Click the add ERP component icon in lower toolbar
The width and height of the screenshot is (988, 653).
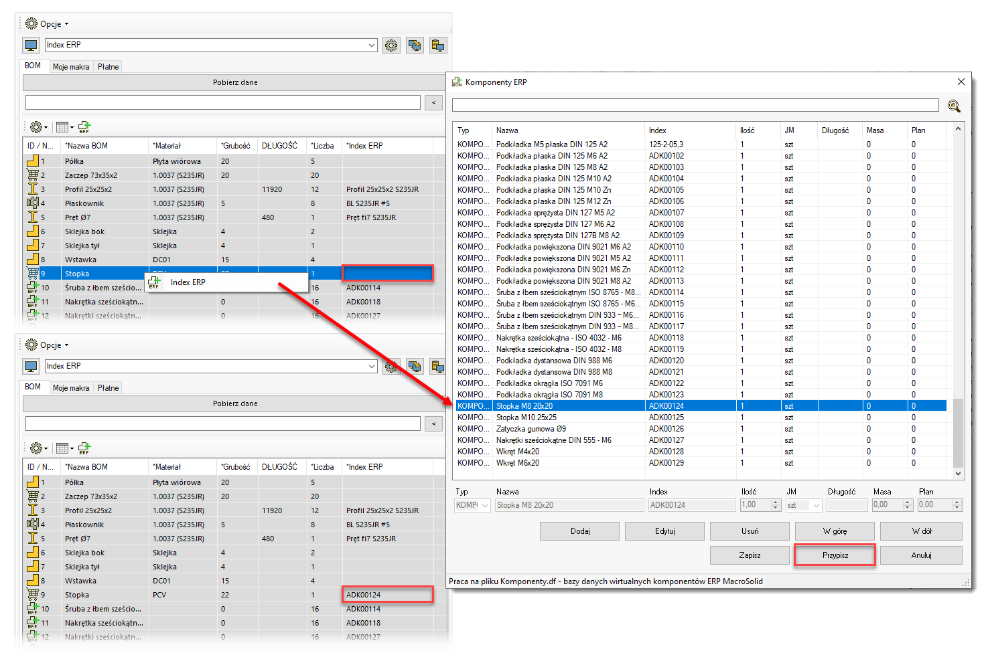[x=84, y=448]
